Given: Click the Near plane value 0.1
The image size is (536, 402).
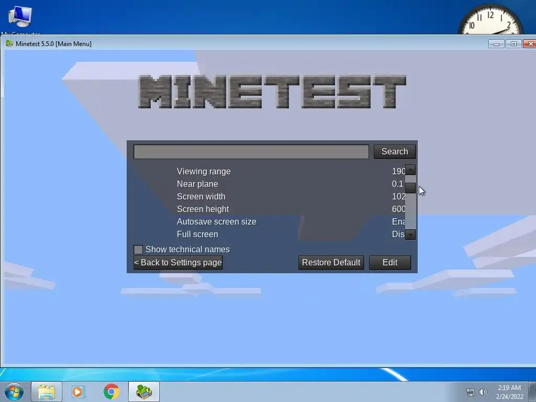Looking at the screenshot, I should pos(398,184).
